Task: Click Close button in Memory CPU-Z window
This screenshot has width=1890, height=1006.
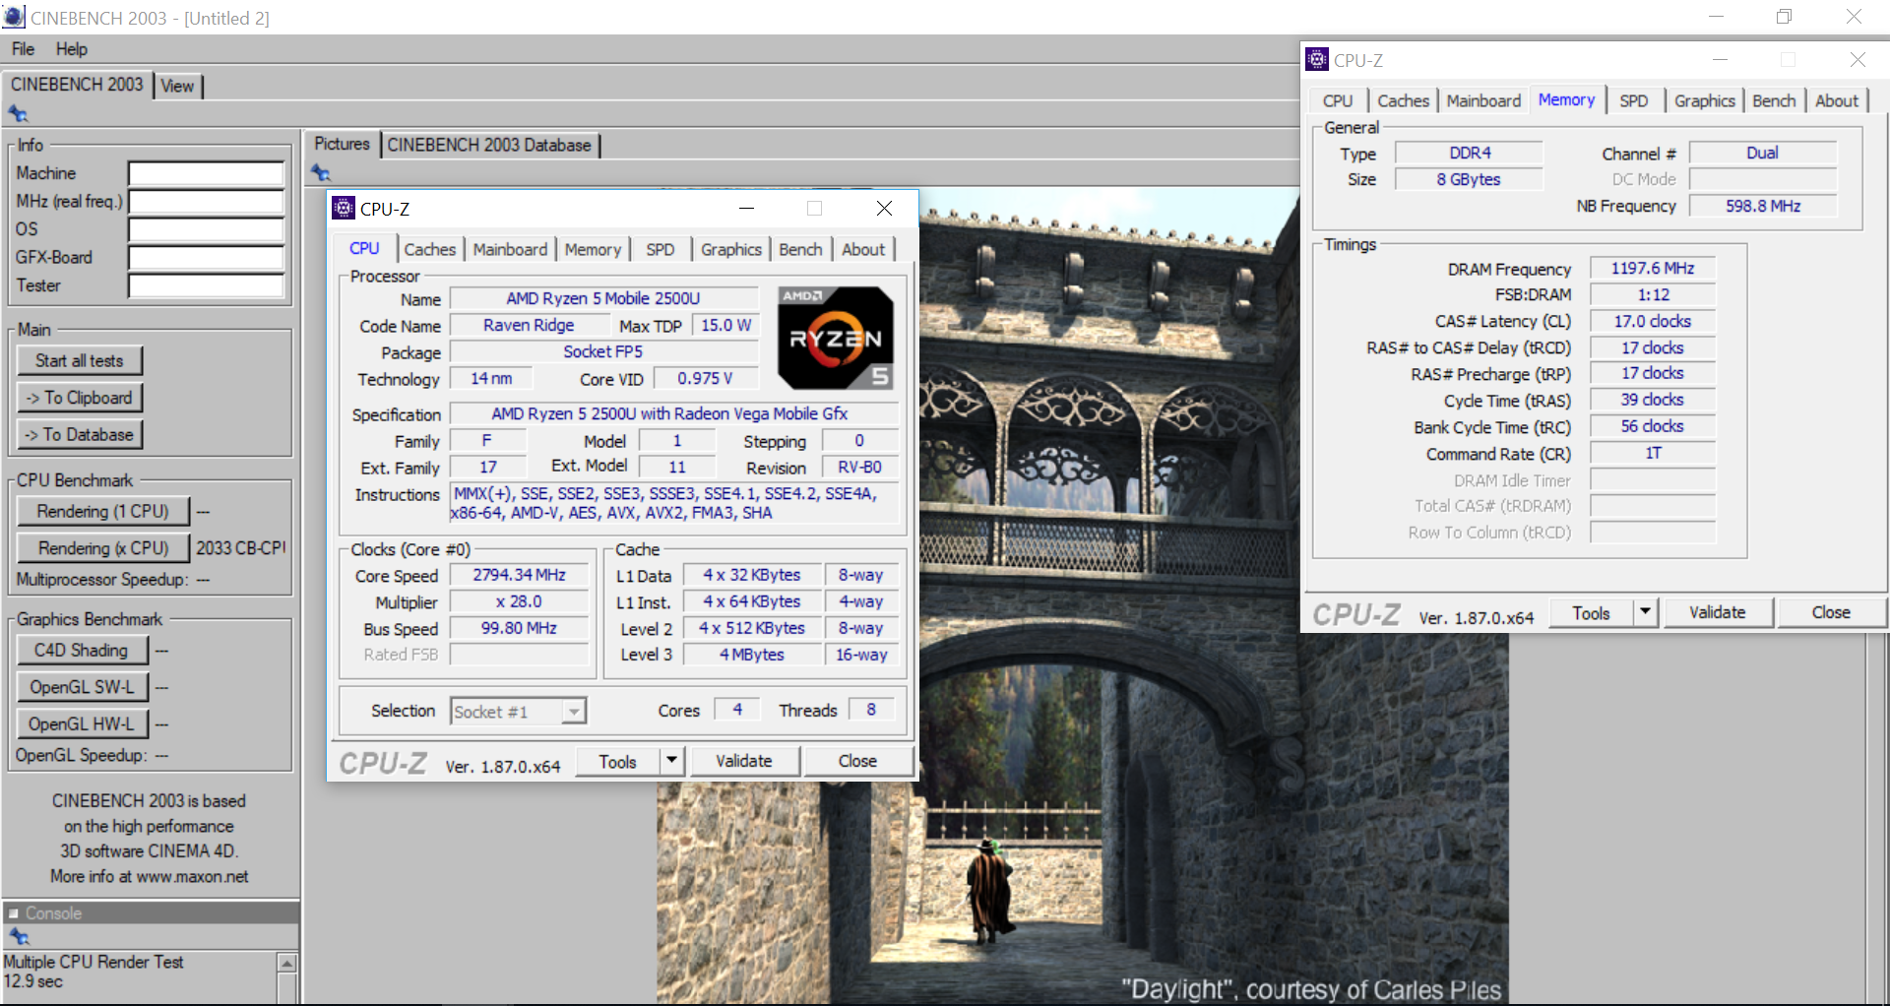Action: (1832, 612)
